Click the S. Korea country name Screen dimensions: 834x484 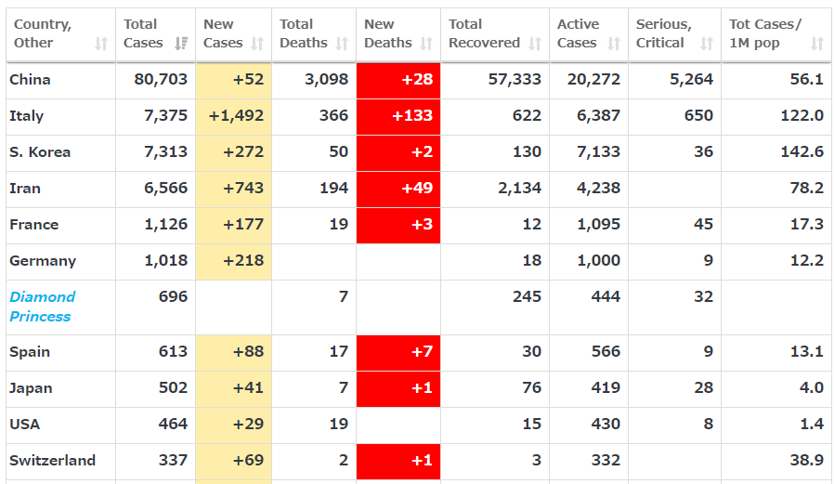pyautogui.click(x=39, y=152)
